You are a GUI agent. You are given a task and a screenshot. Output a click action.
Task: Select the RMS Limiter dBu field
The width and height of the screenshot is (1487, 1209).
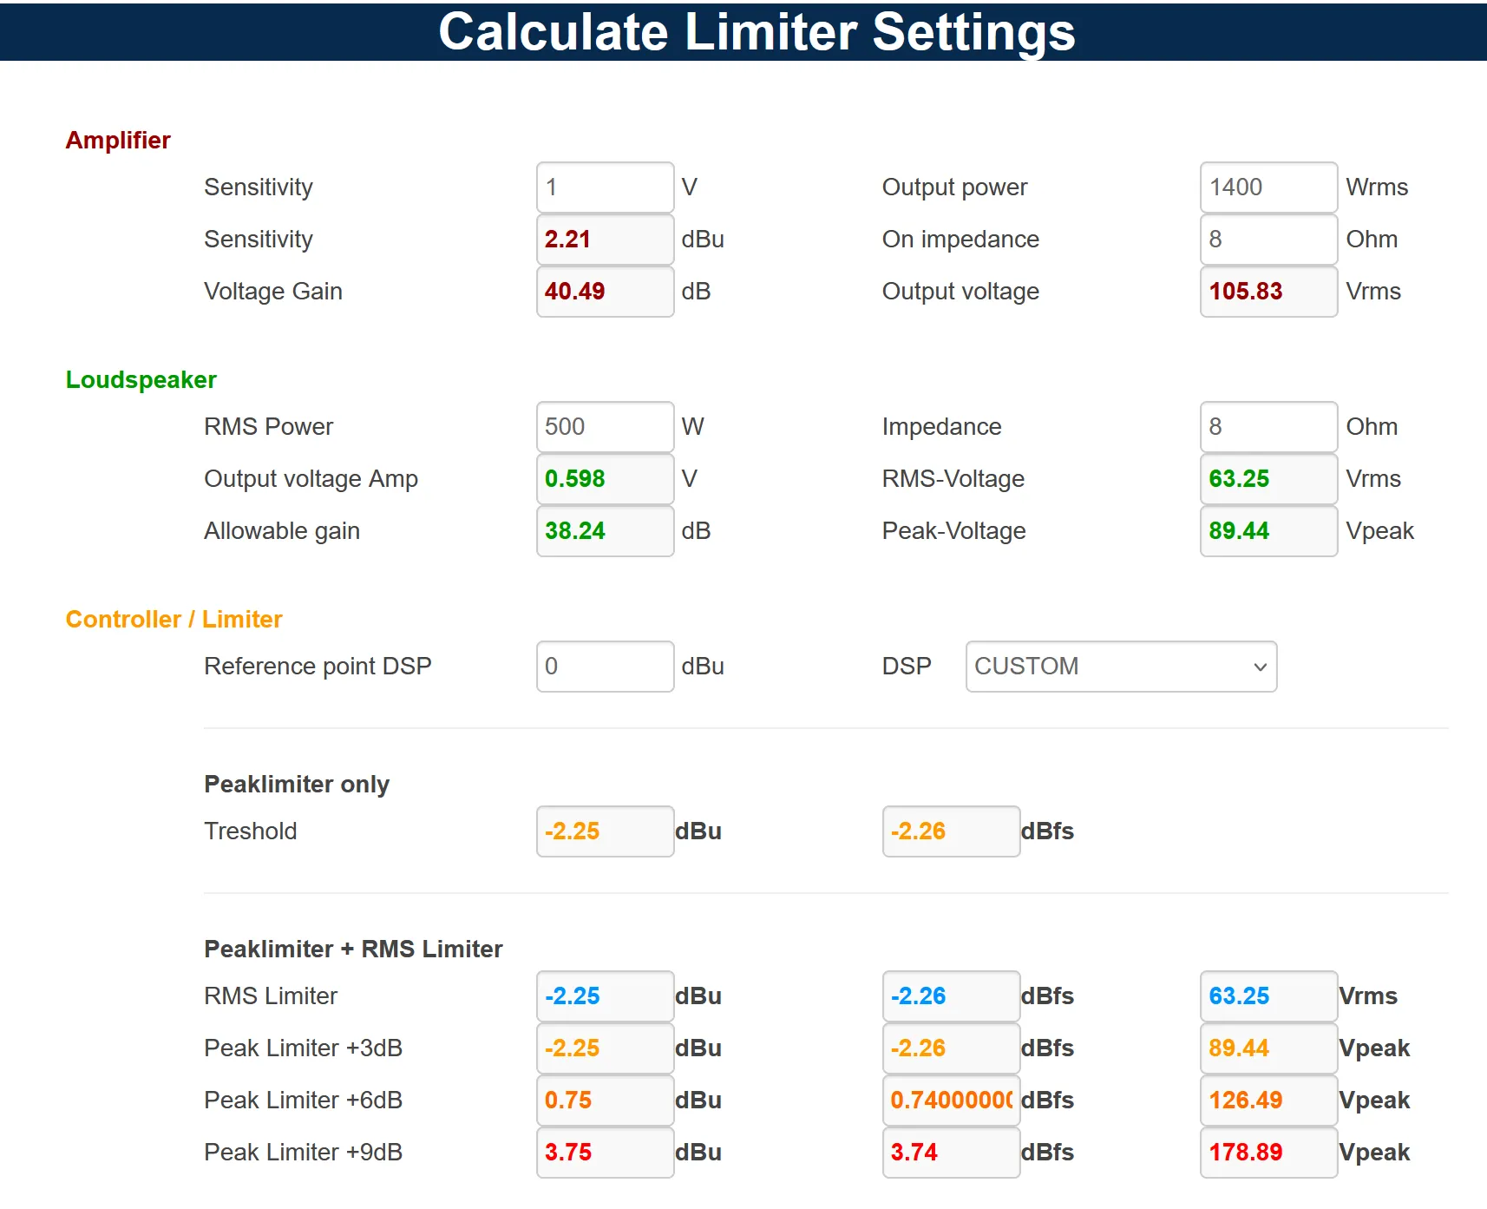point(606,996)
